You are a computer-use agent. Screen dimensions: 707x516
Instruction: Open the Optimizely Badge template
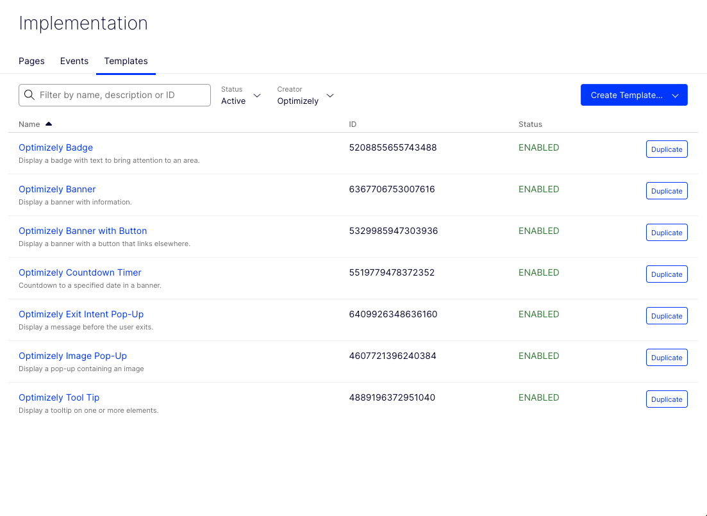click(x=56, y=147)
